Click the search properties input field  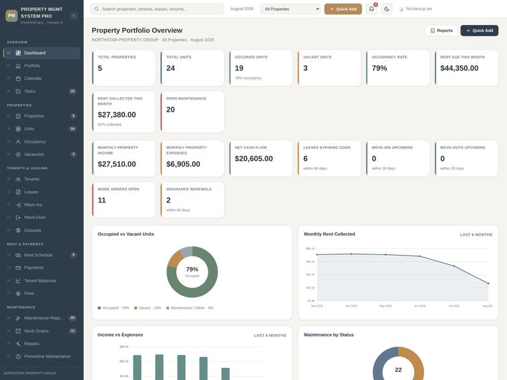[x=157, y=9]
